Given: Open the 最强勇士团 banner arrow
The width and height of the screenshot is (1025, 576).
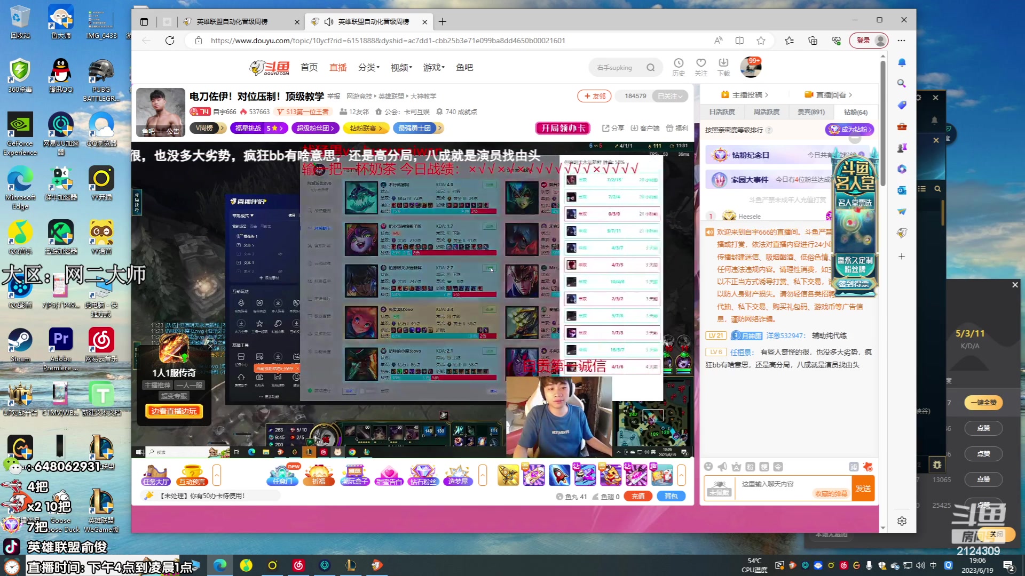Looking at the screenshot, I should pyautogui.click(x=439, y=128).
